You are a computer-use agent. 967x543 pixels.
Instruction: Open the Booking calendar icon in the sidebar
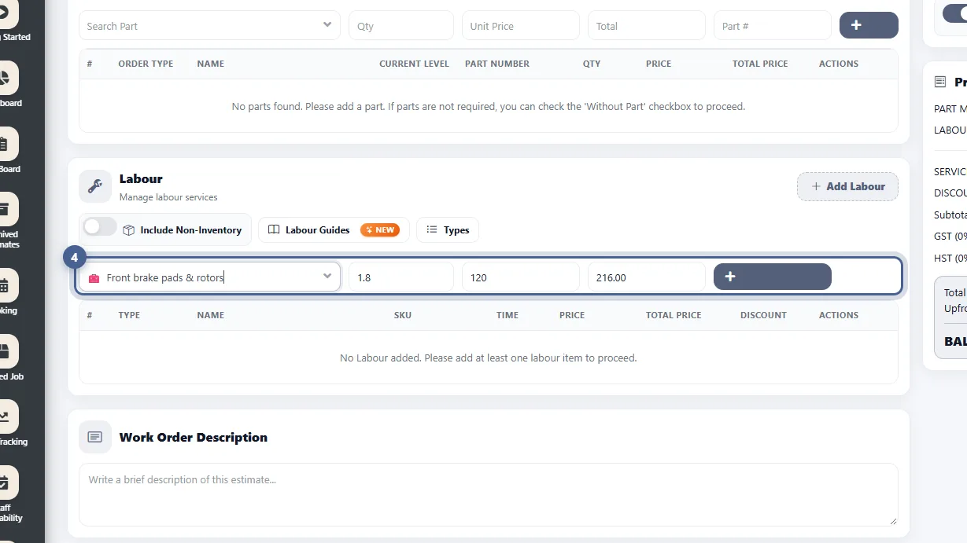3,286
